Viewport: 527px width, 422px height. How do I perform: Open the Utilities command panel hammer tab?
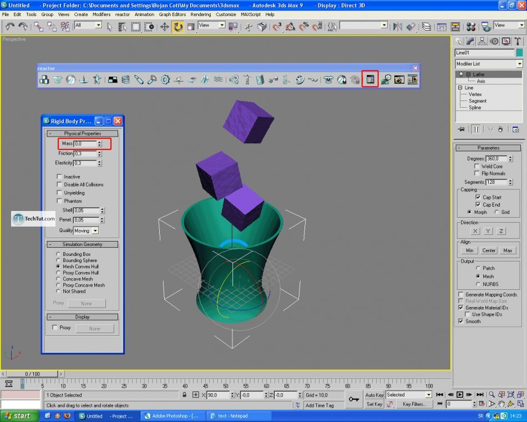tap(518, 42)
